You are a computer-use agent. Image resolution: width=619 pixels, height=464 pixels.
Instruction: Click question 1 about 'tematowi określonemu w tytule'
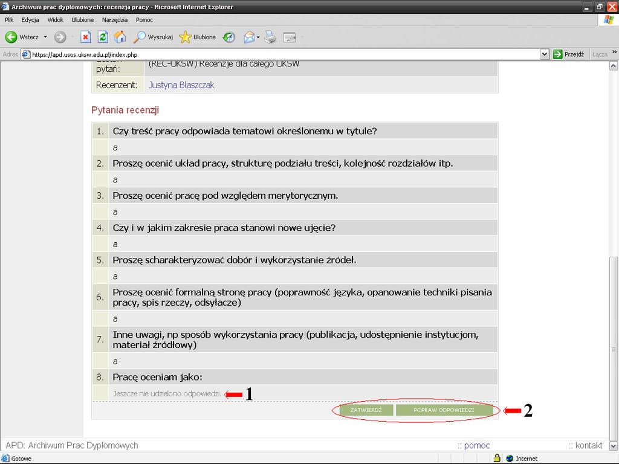pos(245,131)
